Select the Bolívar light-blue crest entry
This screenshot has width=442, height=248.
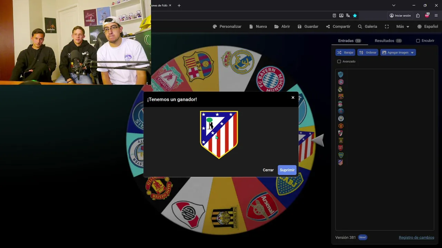pyautogui.click(x=340, y=74)
